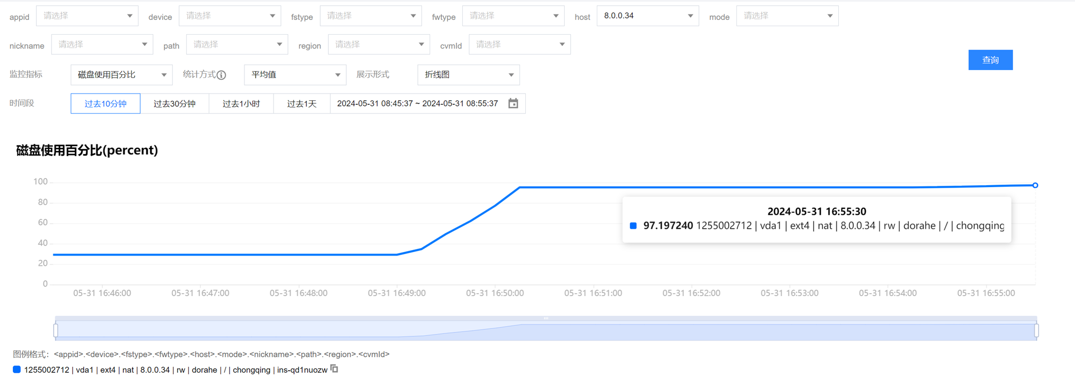Click the 查询 button

[x=990, y=60]
